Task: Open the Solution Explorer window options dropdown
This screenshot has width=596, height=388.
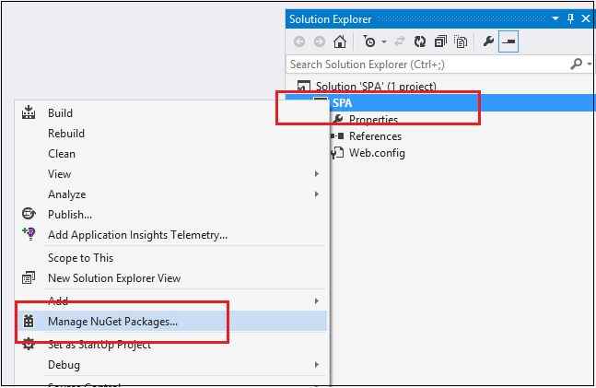Action: tap(555, 18)
